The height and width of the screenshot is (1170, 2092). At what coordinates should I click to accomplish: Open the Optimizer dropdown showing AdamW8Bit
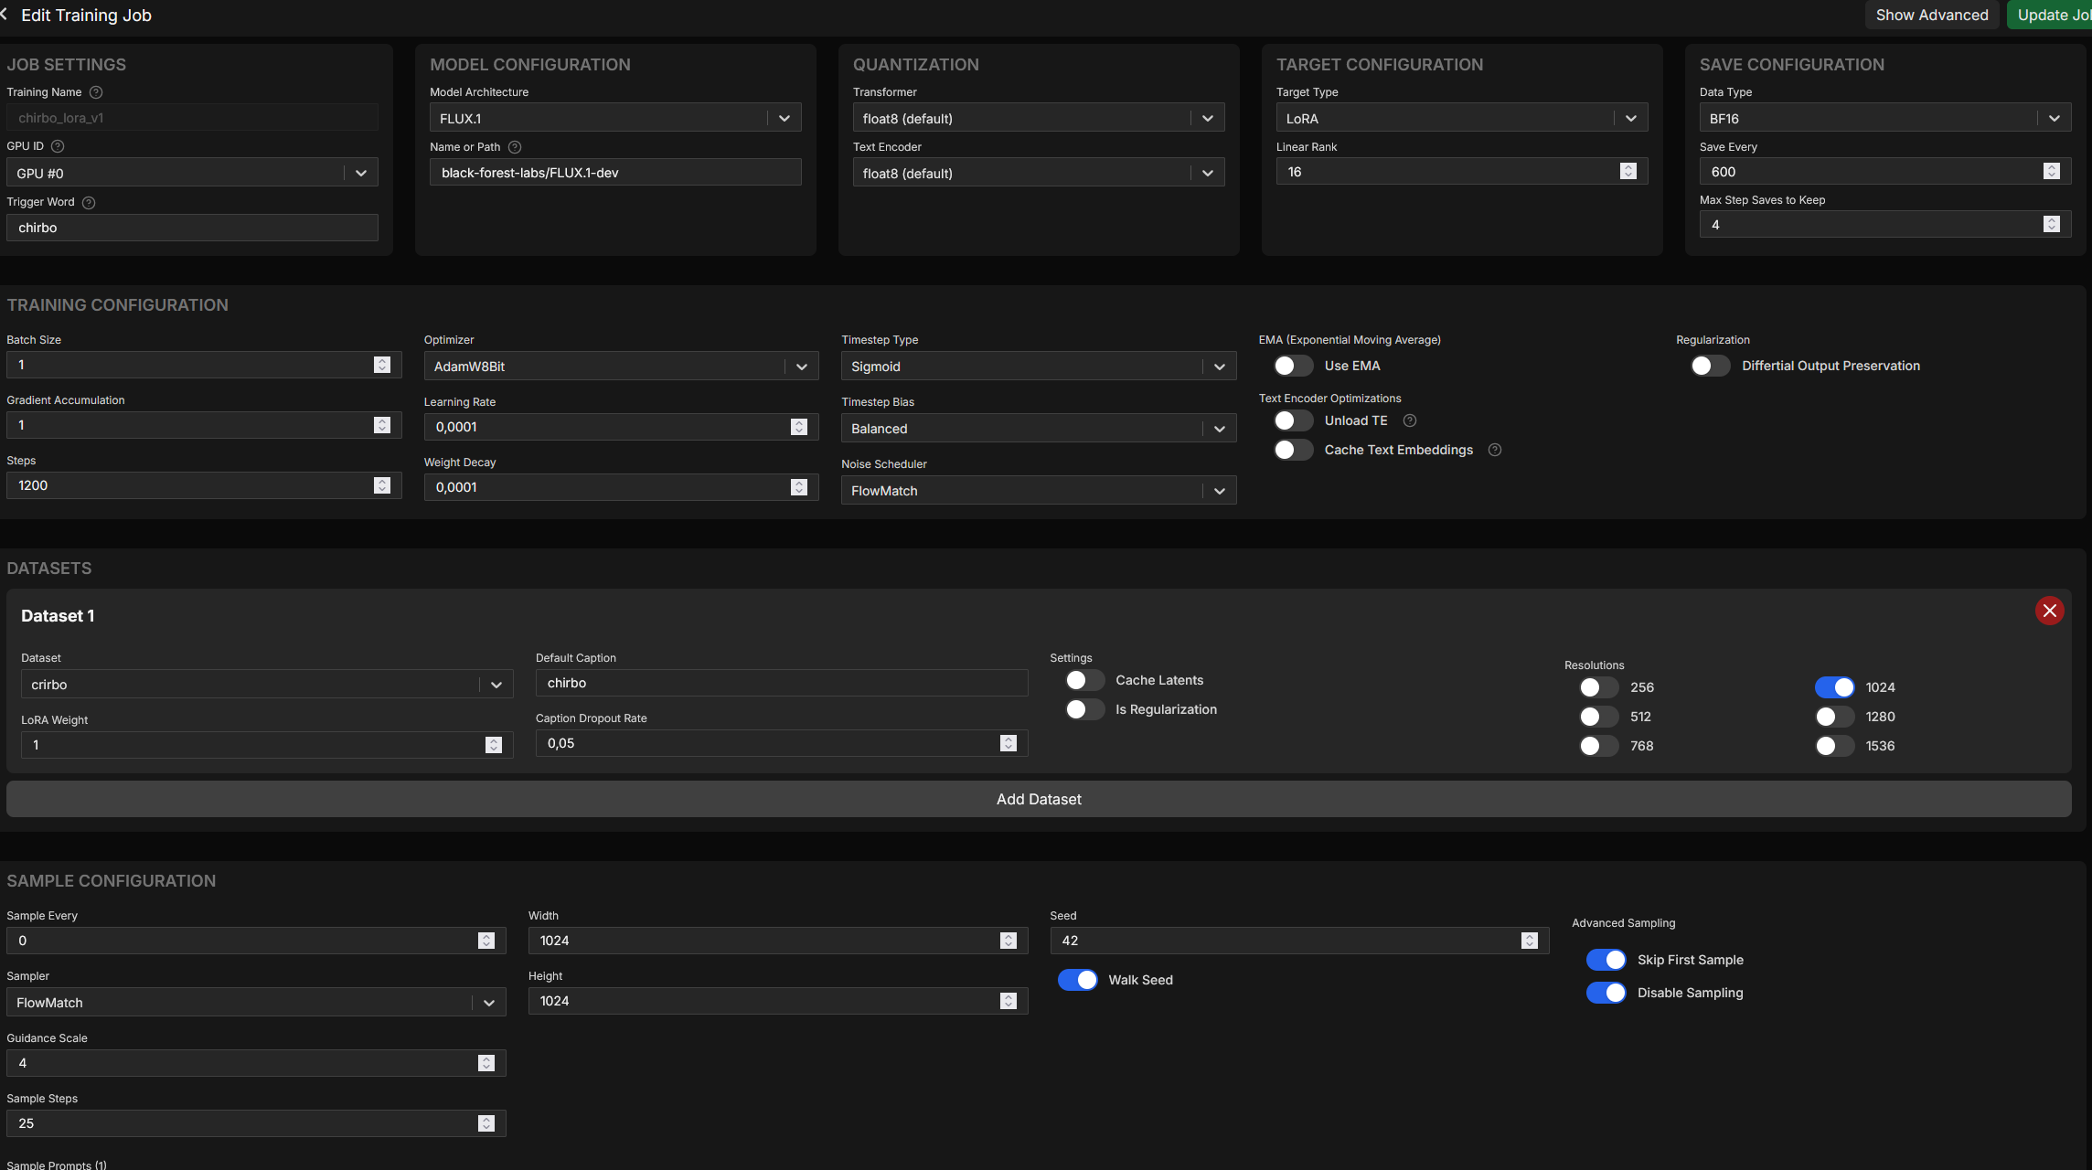click(x=621, y=367)
